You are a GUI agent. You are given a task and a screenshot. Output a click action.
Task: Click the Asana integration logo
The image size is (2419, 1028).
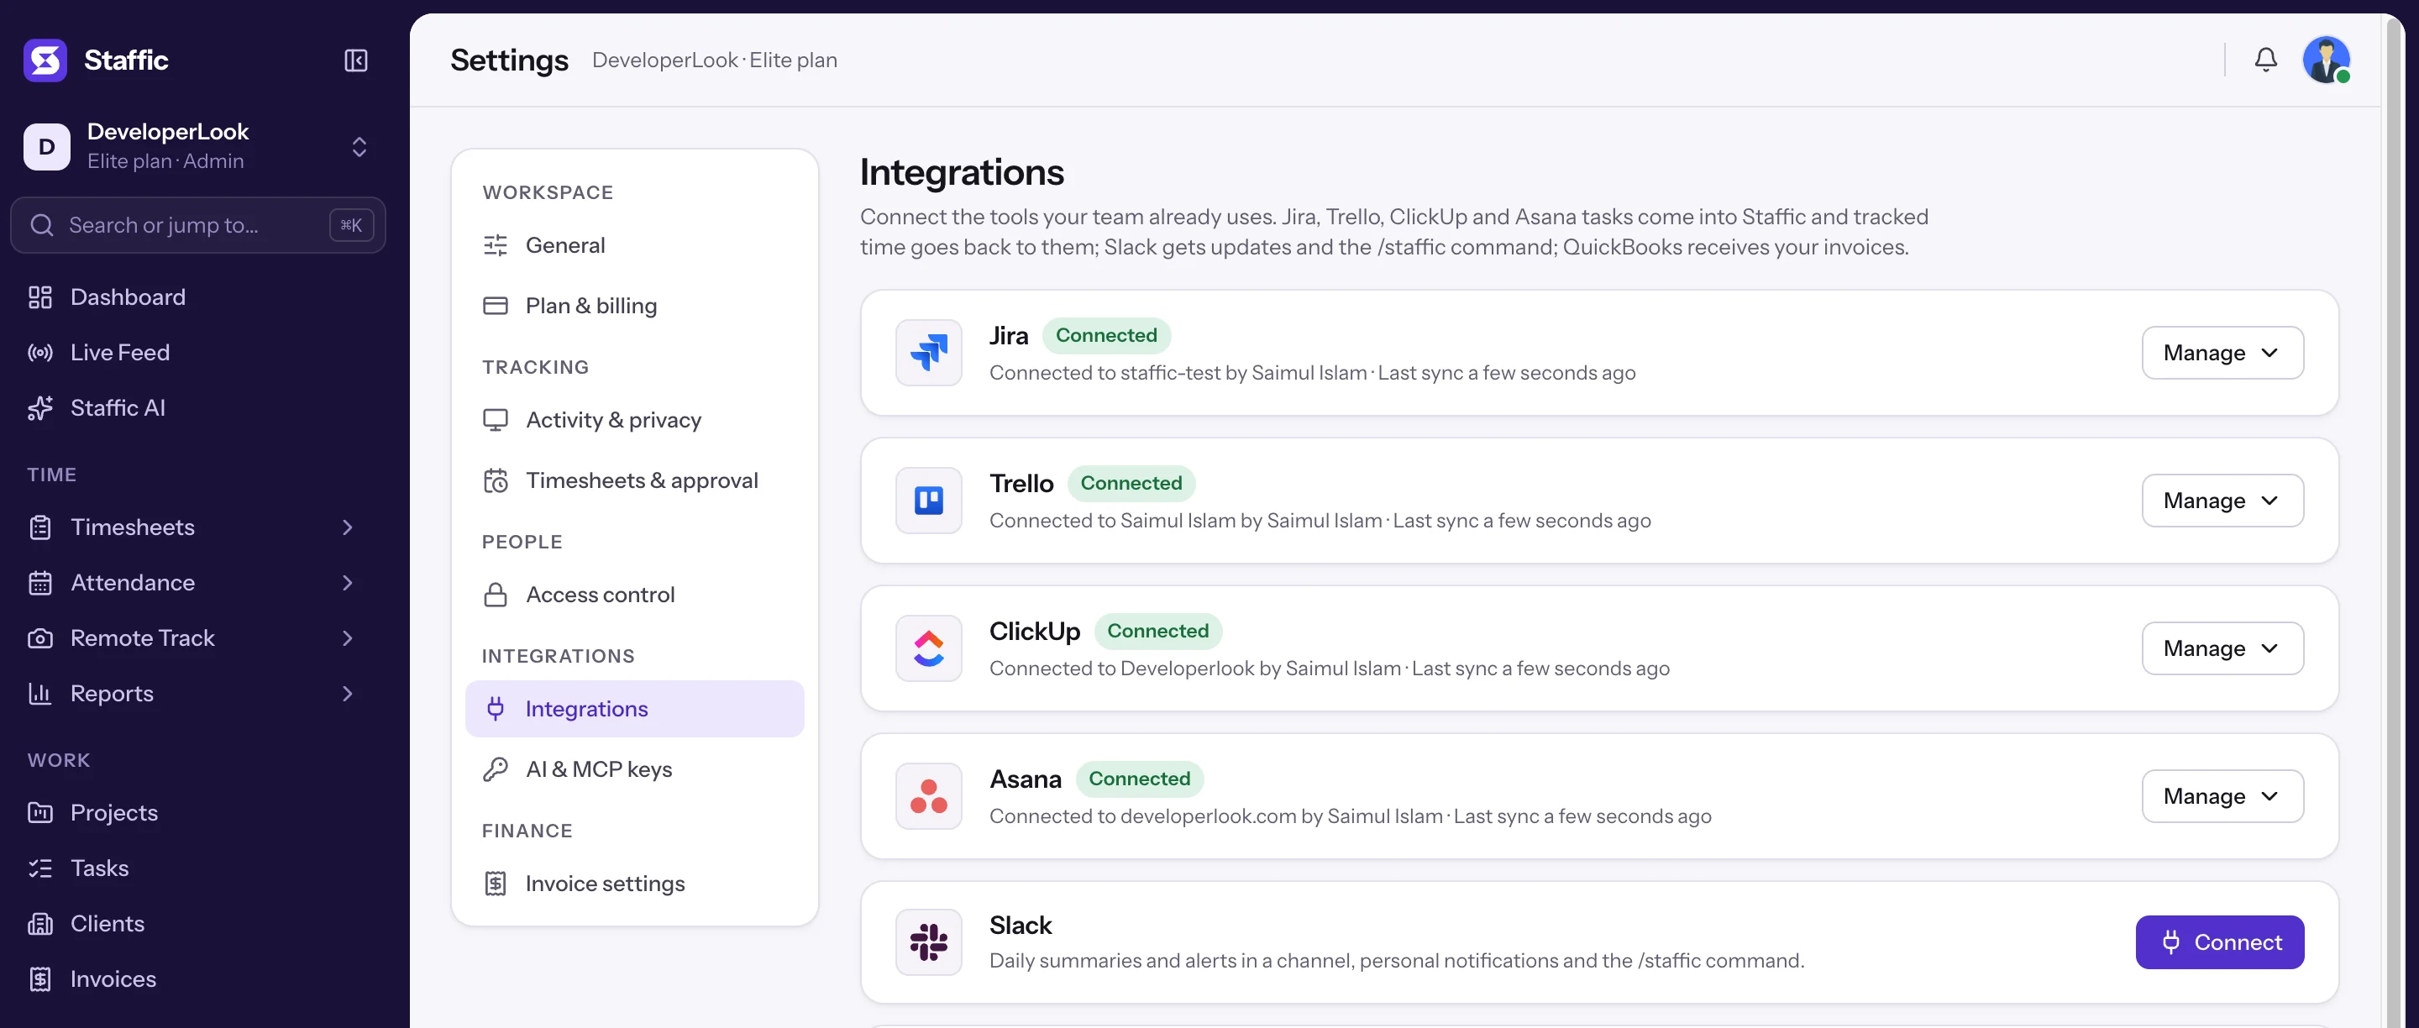coord(928,796)
